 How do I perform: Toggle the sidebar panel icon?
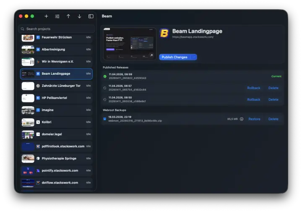pos(91,16)
